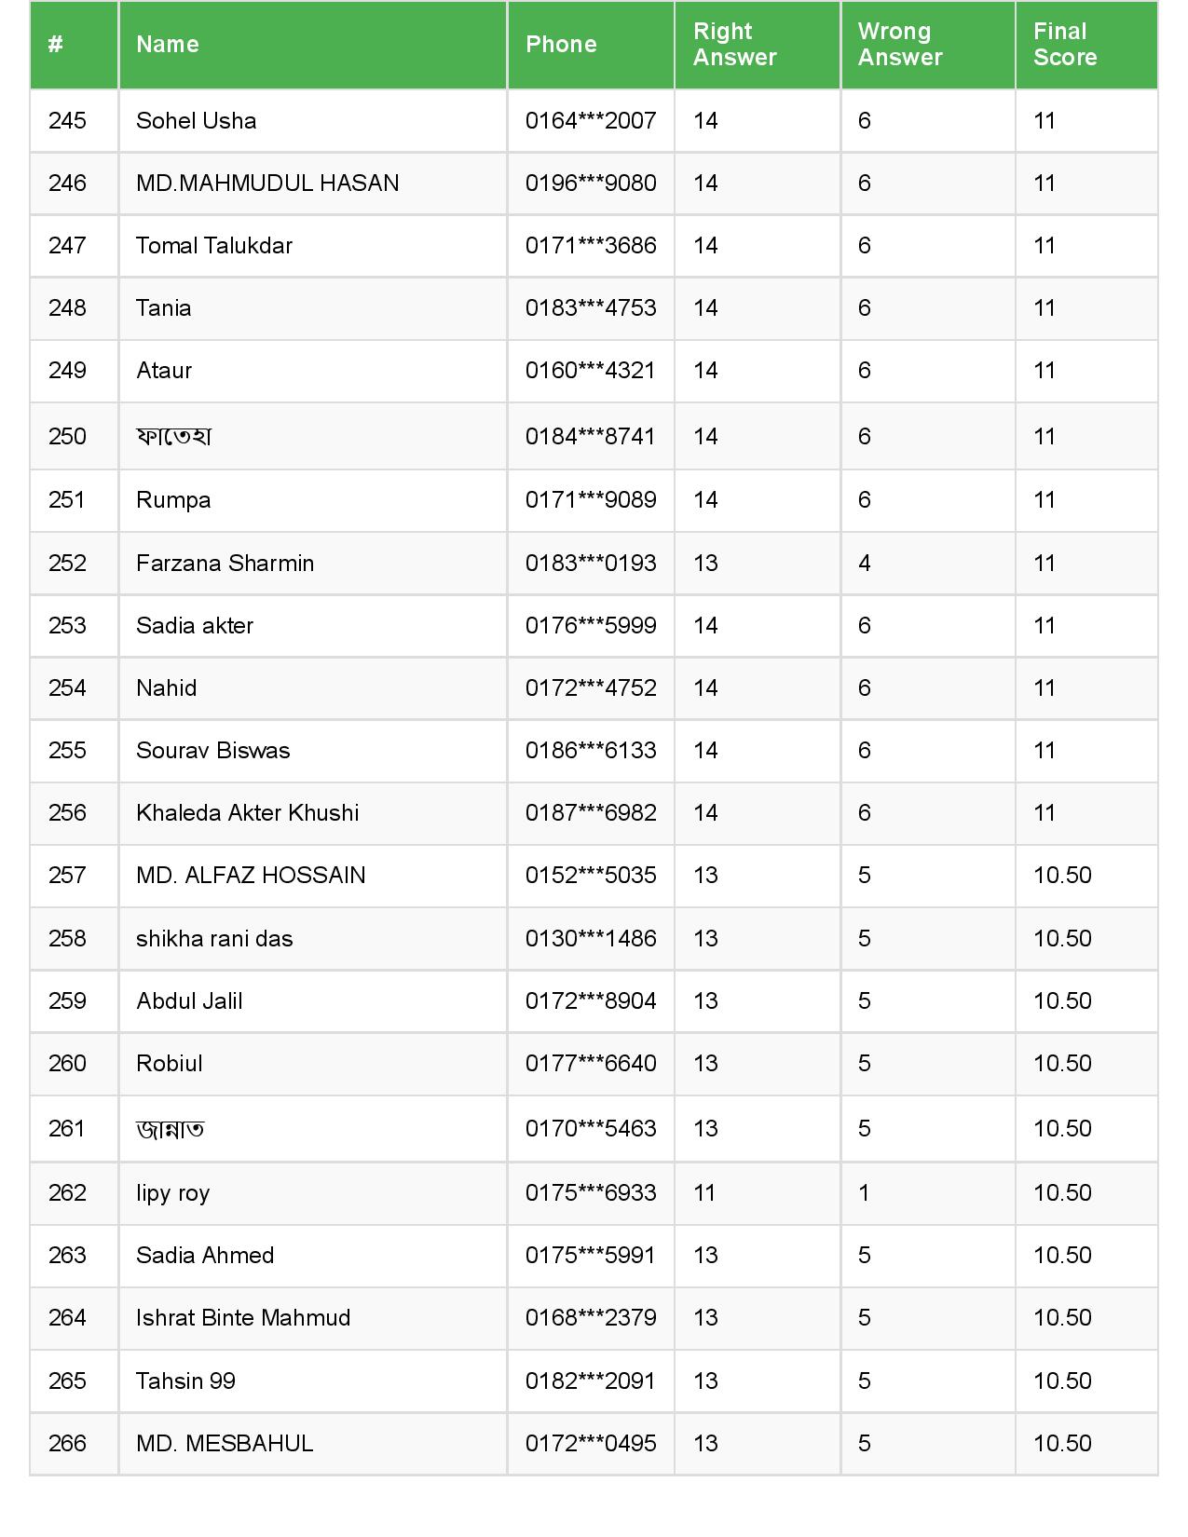Click Ishrat Binte Mahmud's name
This screenshot has height=1537, width=1188.
(243, 1318)
